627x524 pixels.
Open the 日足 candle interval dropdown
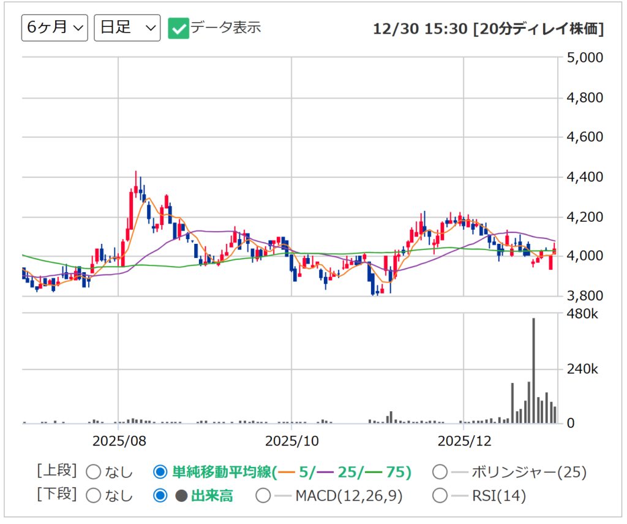pos(127,28)
